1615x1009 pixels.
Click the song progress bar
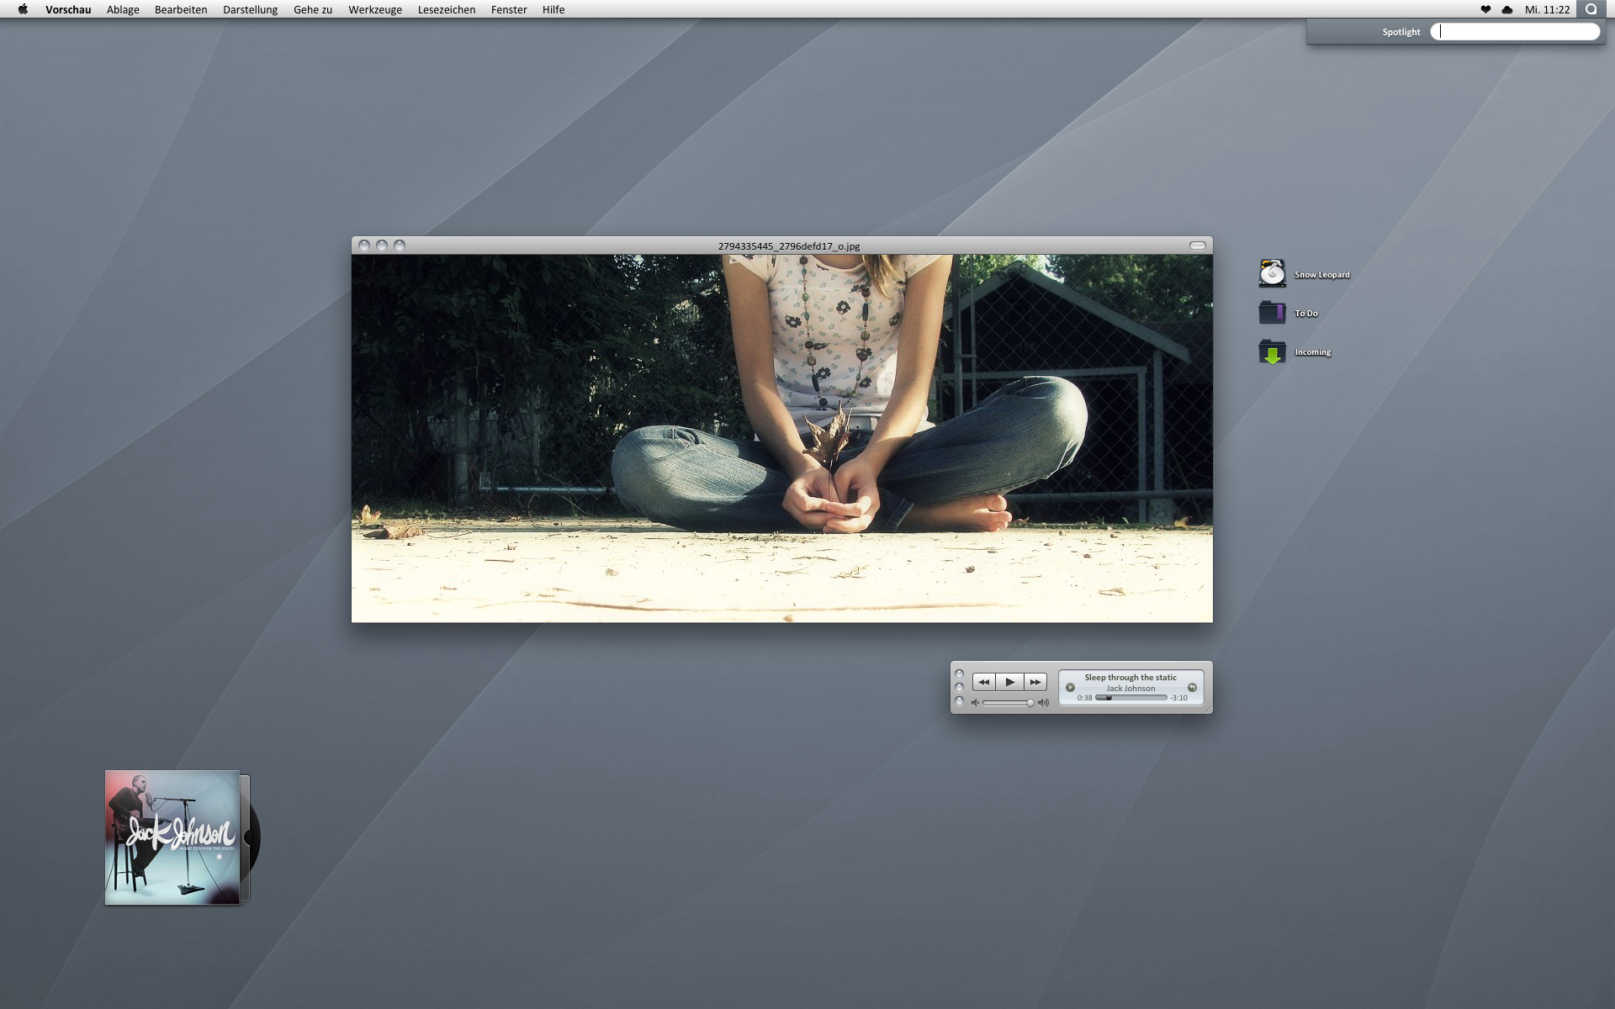click(x=1131, y=698)
